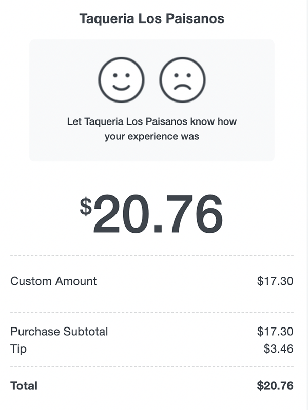Click the $17.30 value beside Custom Amount
The height and width of the screenshot is (410, 308).
[x=275, y=281]
